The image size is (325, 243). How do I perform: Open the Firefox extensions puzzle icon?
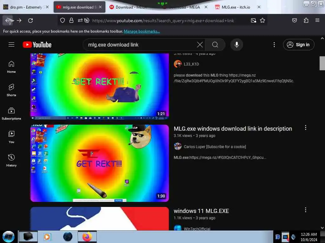tap(306, 21)
